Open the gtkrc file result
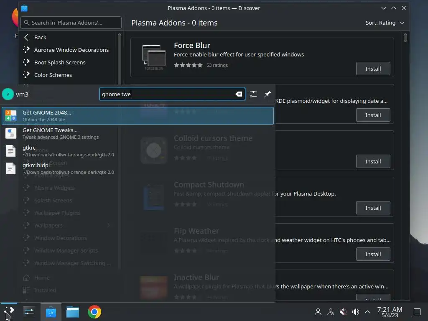Screen dimensions: 428x321 [x=138, y=151]
